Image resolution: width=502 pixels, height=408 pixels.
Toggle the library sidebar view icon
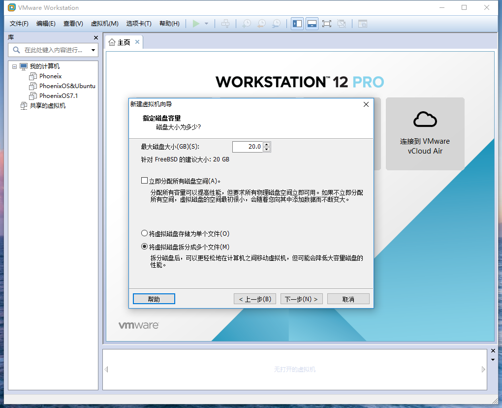click(297, 24)
